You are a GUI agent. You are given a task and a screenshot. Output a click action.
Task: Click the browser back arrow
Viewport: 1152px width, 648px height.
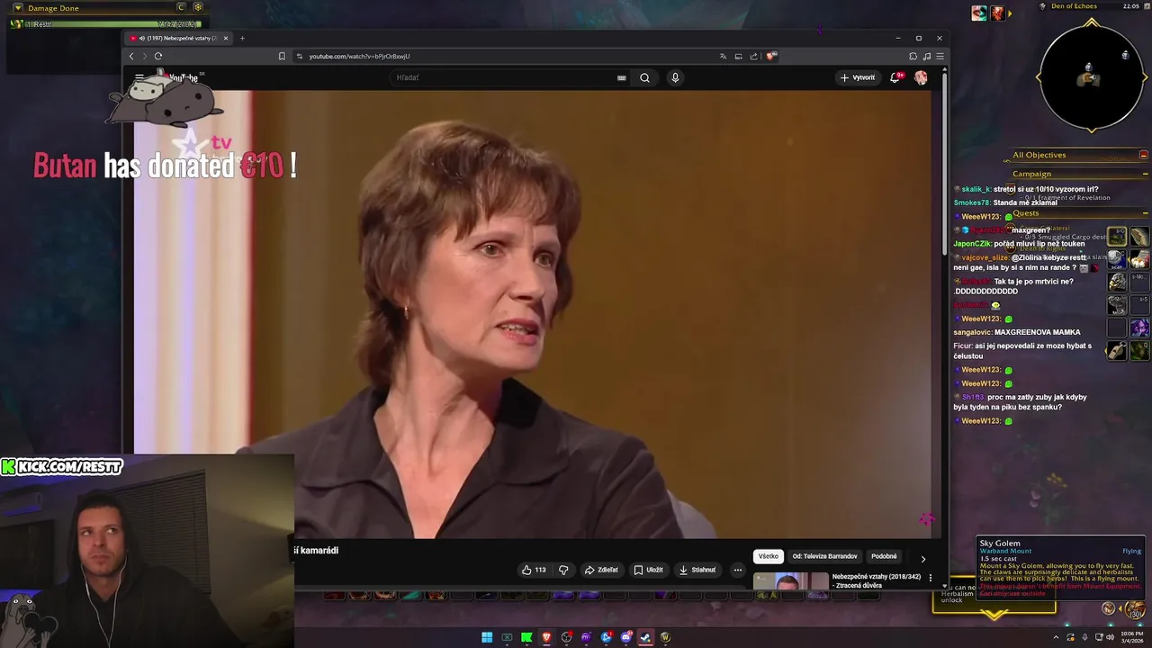point(131,56)
